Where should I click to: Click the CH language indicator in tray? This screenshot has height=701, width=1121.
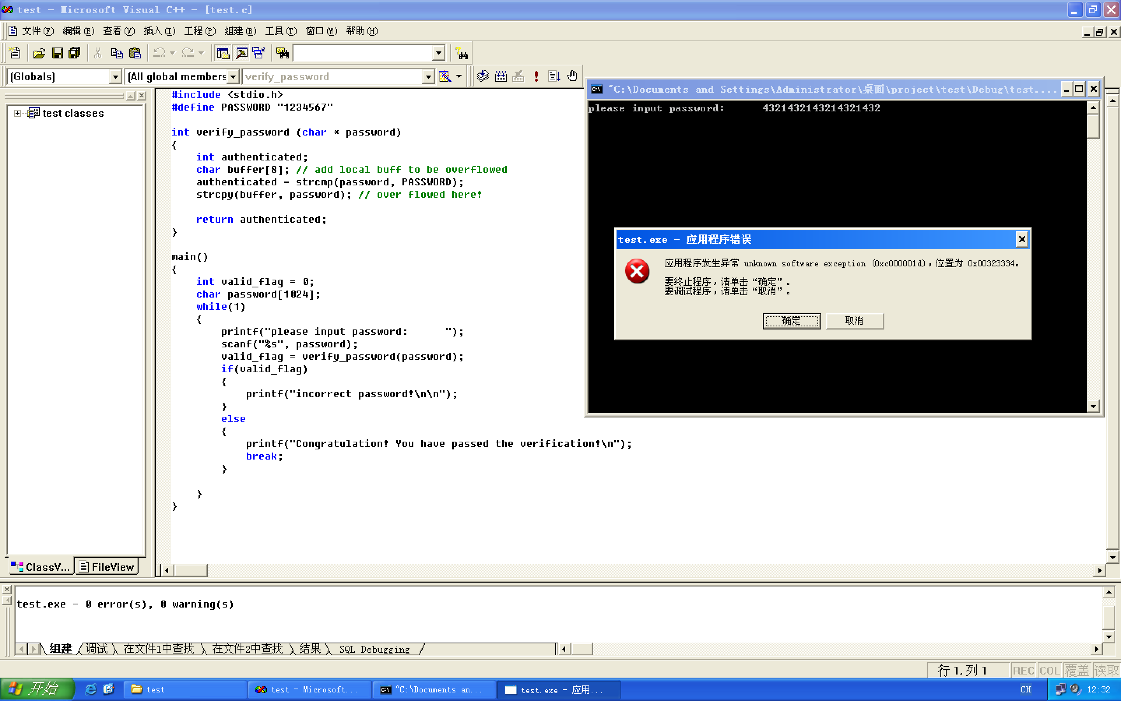pos(1026,689)
